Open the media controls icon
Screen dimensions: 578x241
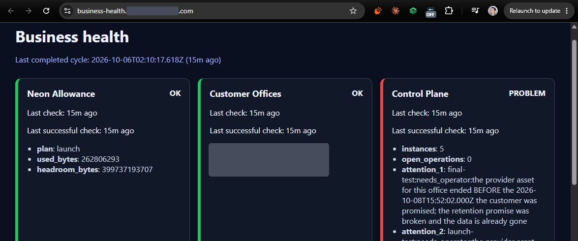click(475, 11)
